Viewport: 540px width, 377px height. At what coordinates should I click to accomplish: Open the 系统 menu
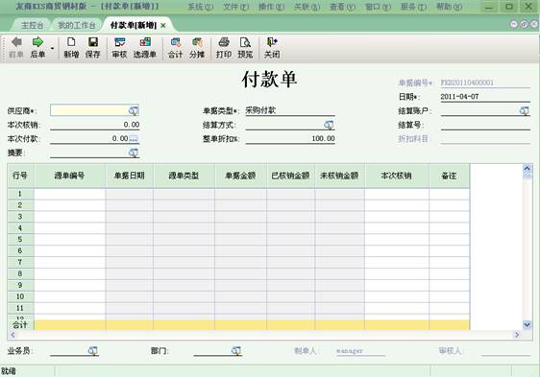coord(201,7)
